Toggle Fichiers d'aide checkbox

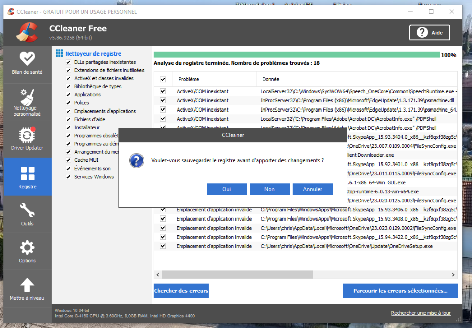click(68, 119)
